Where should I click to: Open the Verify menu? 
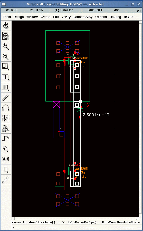point(66,17)
